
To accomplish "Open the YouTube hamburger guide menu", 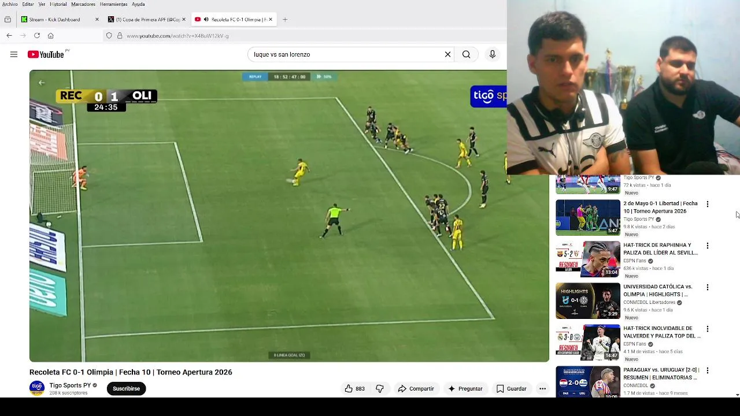I will tap(14, 54).
